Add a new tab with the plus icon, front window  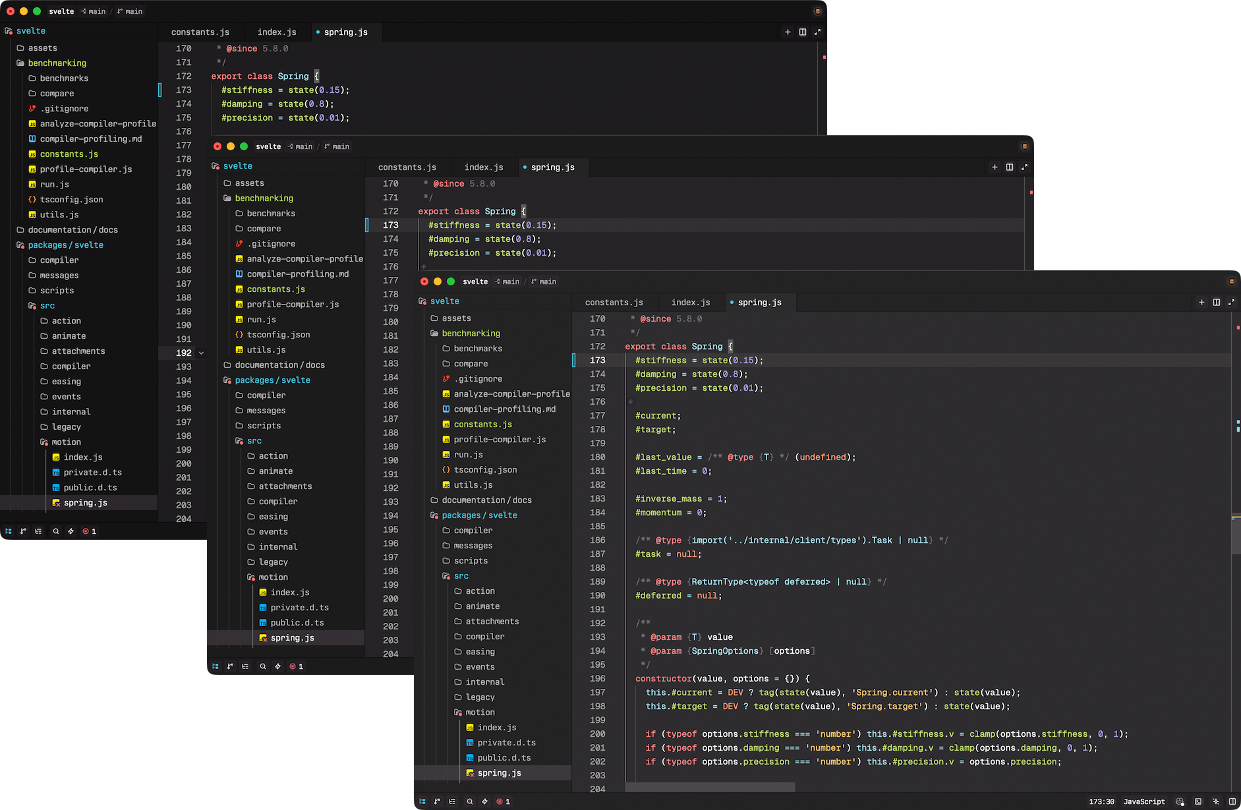coord(1201,303)
